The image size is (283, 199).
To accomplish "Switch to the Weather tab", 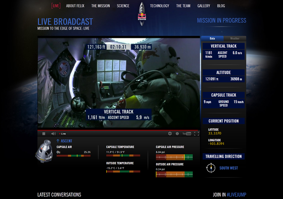I will [235, 38].
